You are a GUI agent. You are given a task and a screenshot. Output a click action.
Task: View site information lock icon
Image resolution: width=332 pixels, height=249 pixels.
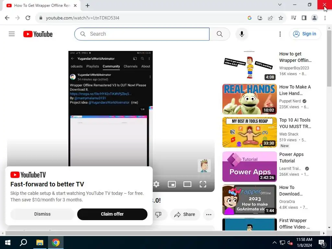click(41, 18)
